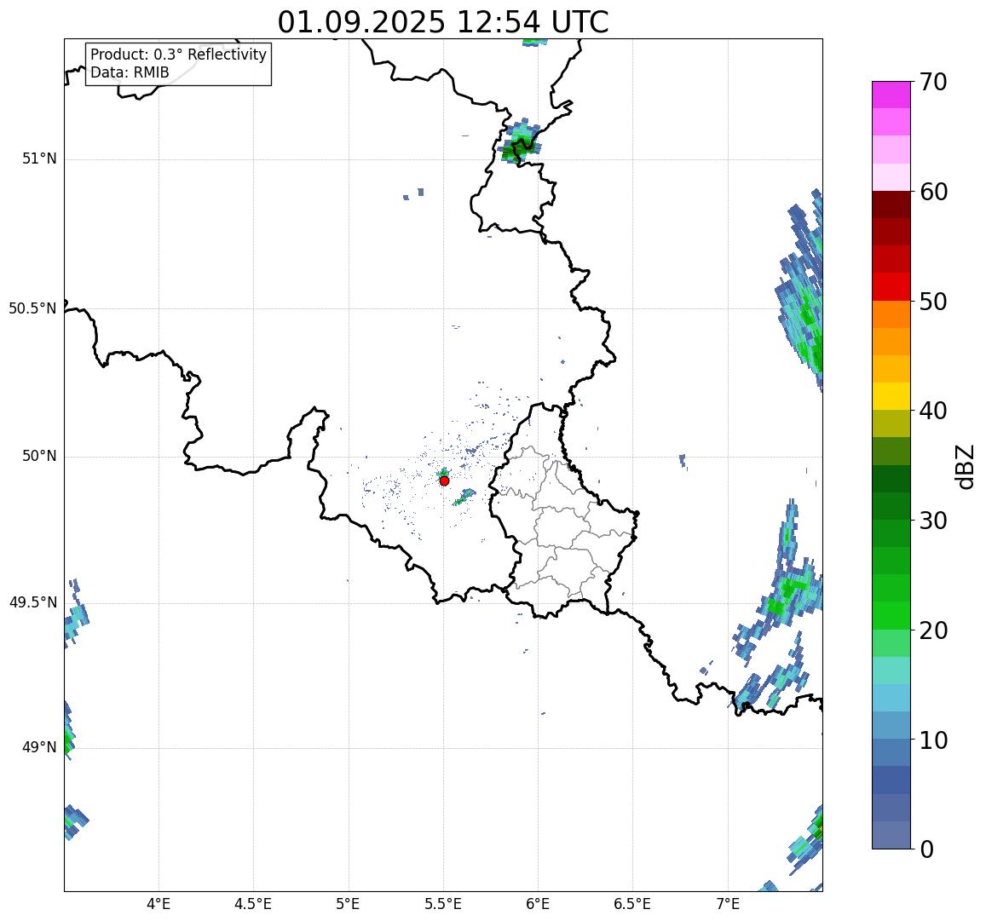
Task: Click the '6.5°E' longitude label
Action: click(x=632, y=904)
